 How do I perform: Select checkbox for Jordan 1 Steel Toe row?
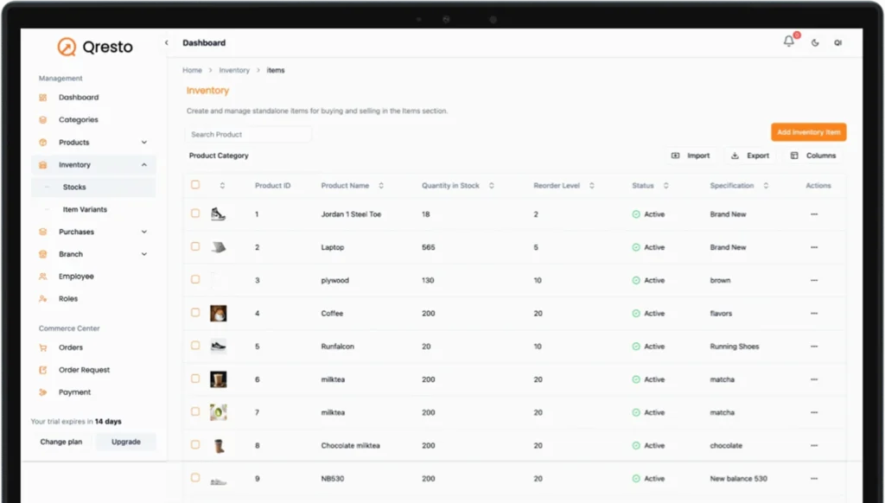coord(195,213)
